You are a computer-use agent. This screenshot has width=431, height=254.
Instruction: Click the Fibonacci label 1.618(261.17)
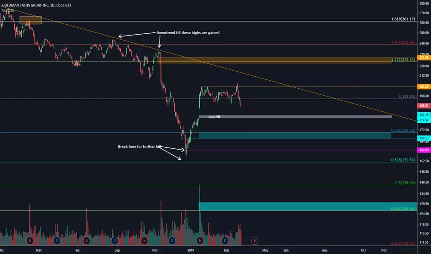point(403,19)
